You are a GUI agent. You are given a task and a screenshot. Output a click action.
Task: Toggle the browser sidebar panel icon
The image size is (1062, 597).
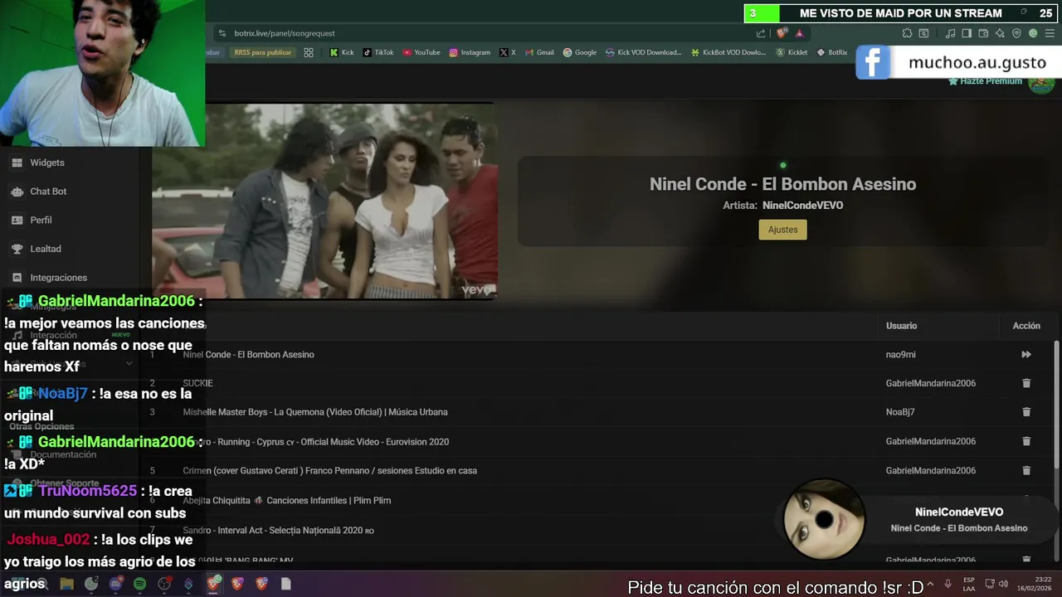[967, 33]
